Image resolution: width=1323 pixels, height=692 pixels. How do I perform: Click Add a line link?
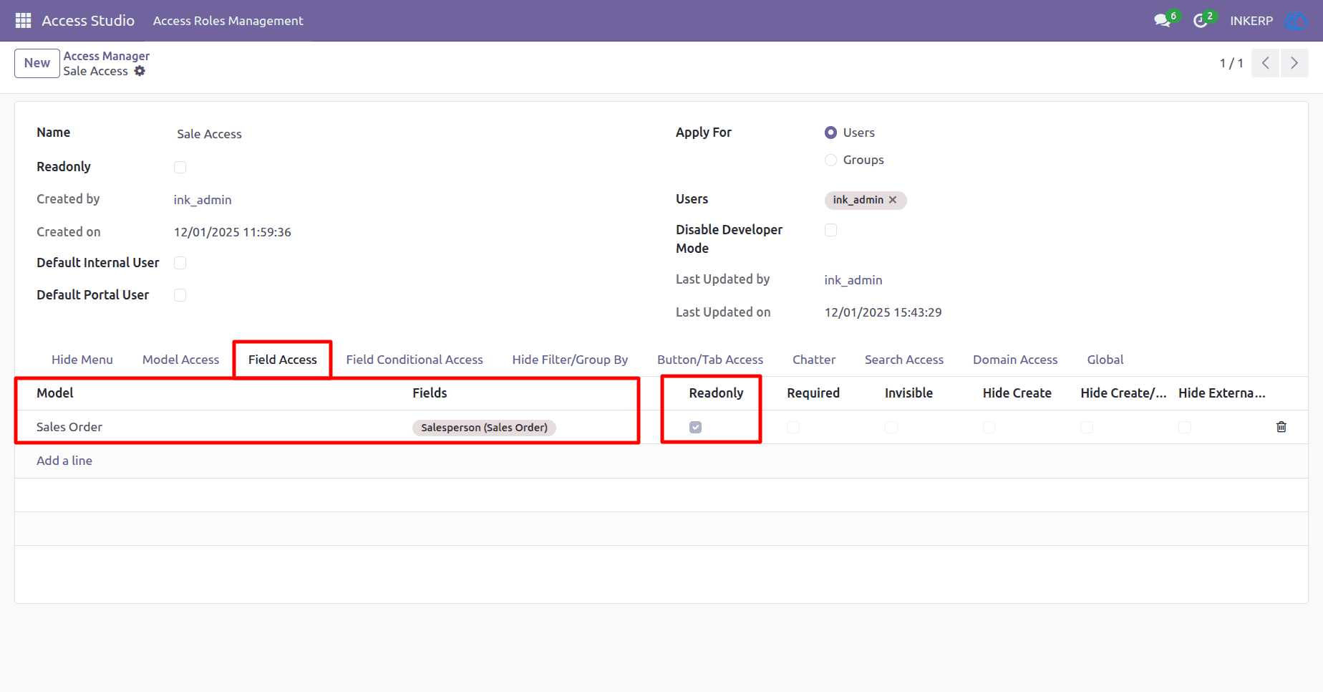64,461
